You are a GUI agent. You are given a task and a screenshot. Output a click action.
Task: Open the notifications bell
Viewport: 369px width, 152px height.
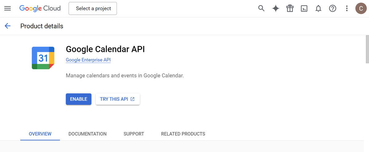(318, 9)
